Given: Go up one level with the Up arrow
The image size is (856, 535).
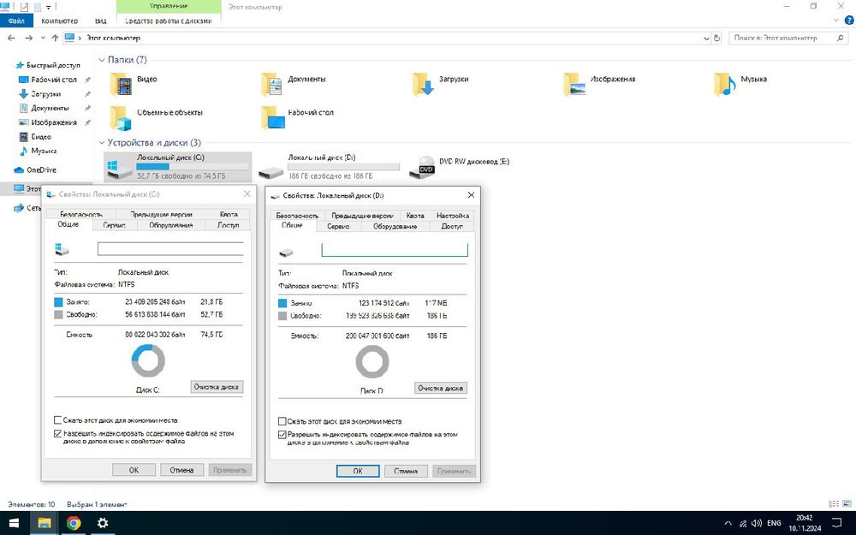Looking at the screenshot, I should click(x=55, y=39).
